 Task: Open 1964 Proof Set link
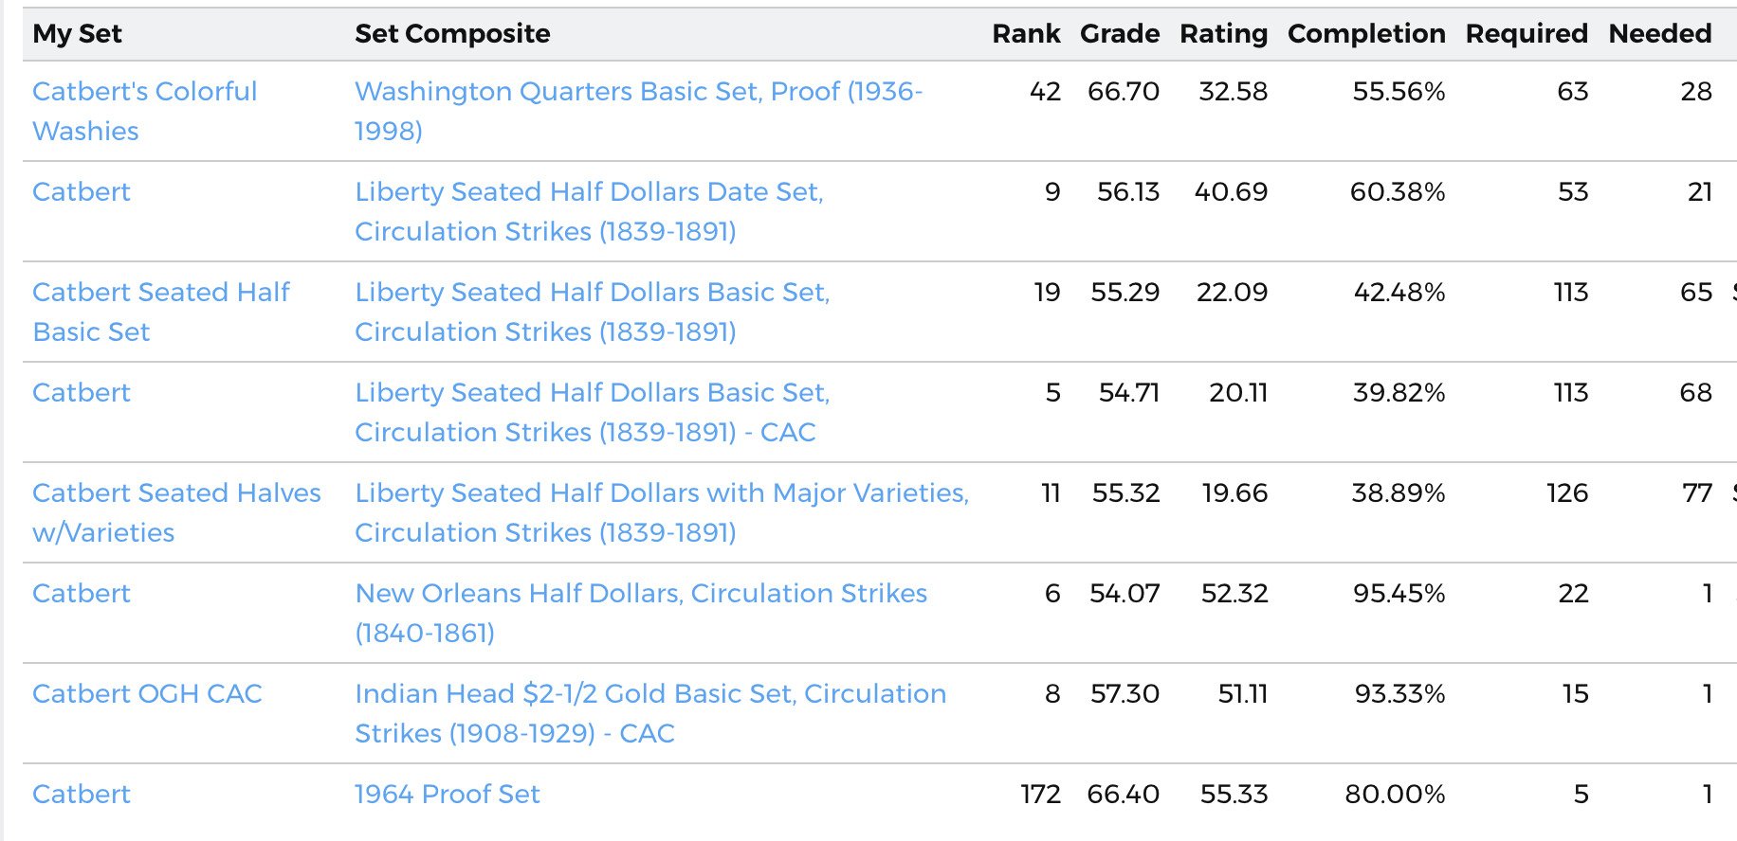[x=448, y=794]
